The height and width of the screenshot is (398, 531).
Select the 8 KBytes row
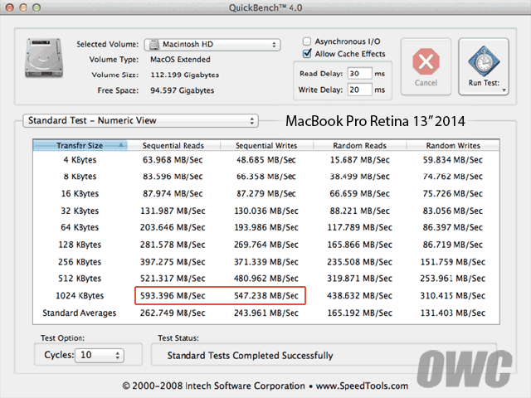tap(266, 177)
